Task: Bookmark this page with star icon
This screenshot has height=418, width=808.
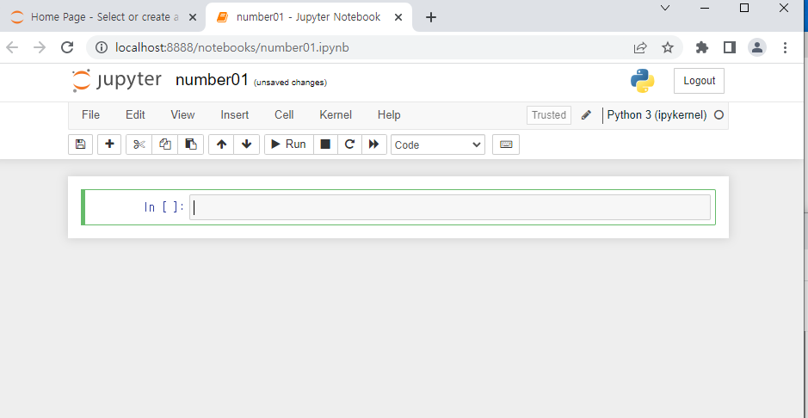Action: click(668, 48)
